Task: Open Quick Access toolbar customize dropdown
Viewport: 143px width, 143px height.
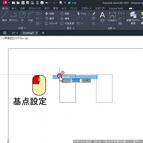Action: [65, 3]
